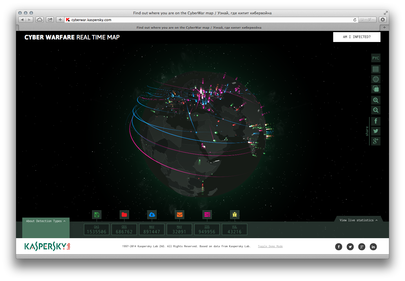Click the AM I INFECTED? button
The height and width of the screenshot is (281, 405).
click(357, 37)
